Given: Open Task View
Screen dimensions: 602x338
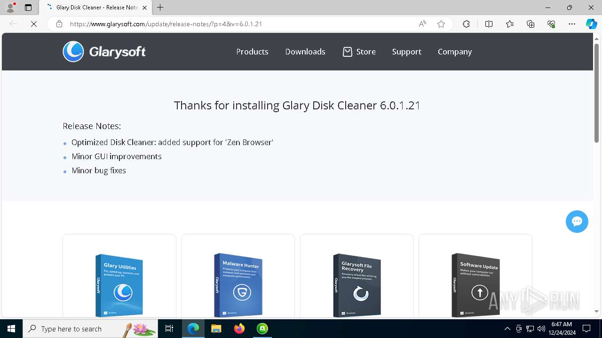Looking at the screenshot, I should pyautogui.click(x=169, y=329).
